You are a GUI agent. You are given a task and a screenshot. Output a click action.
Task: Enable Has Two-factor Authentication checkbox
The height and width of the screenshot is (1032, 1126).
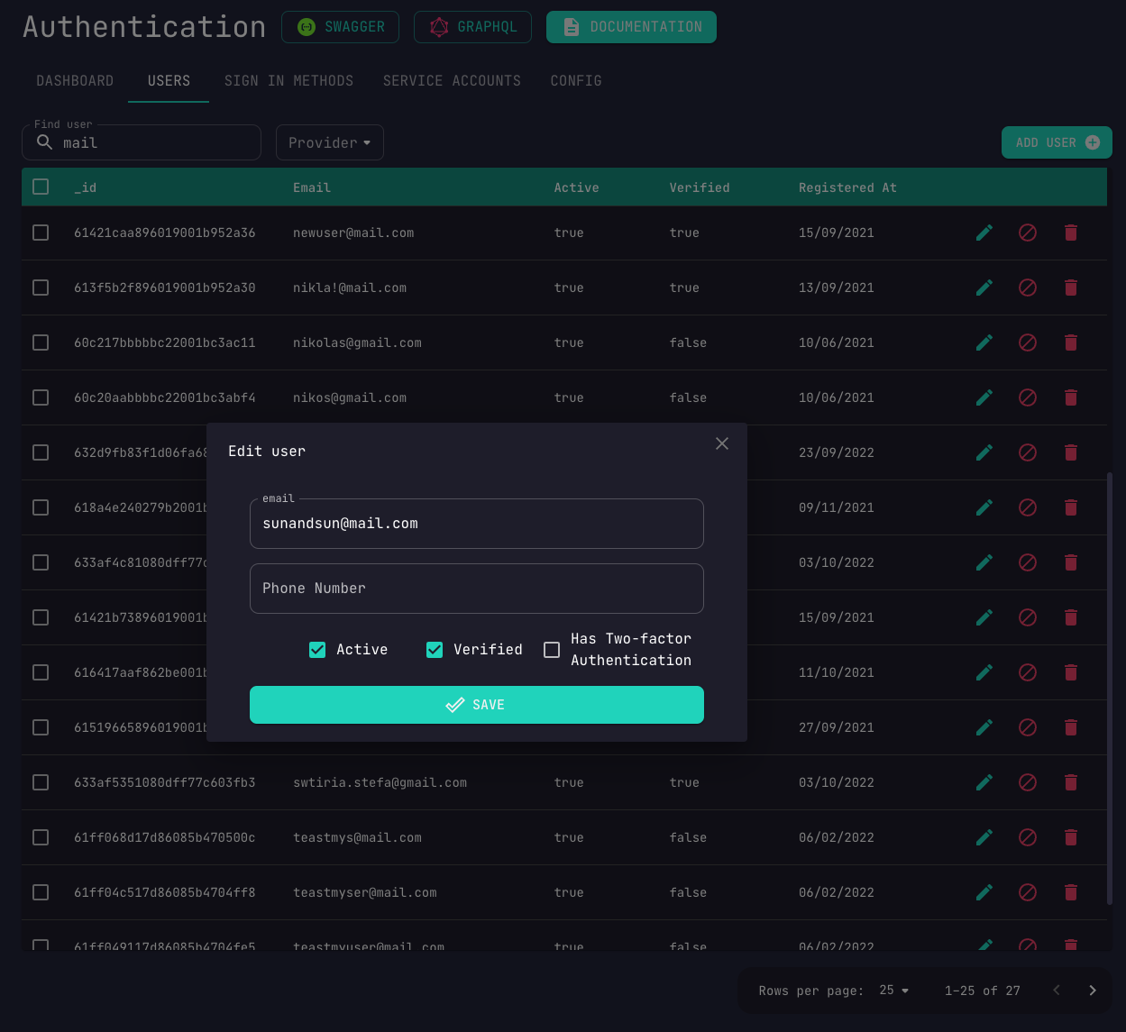(552, 650)
